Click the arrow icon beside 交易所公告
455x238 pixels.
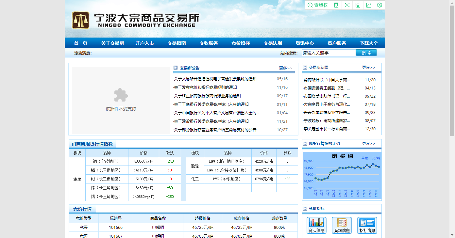(176, 68)
